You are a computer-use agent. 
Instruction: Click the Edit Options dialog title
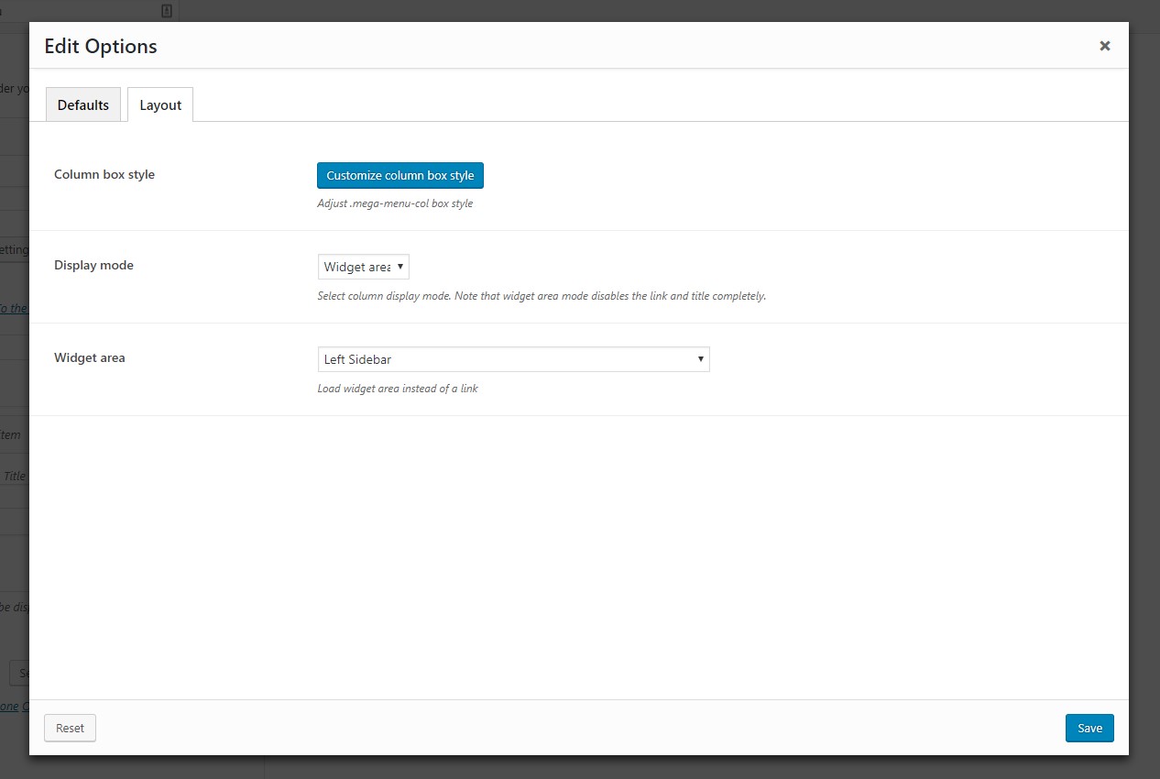[x=101, y=46]
